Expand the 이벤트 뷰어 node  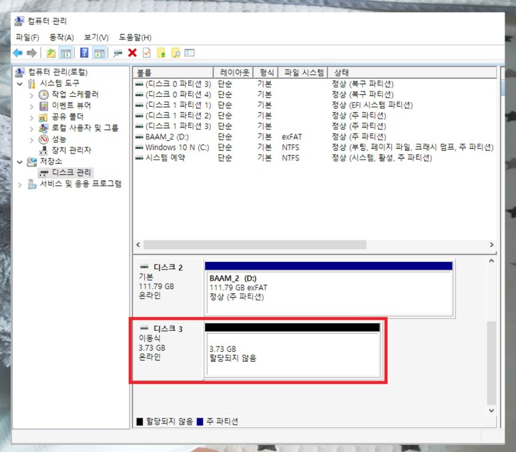pos(31,106)
